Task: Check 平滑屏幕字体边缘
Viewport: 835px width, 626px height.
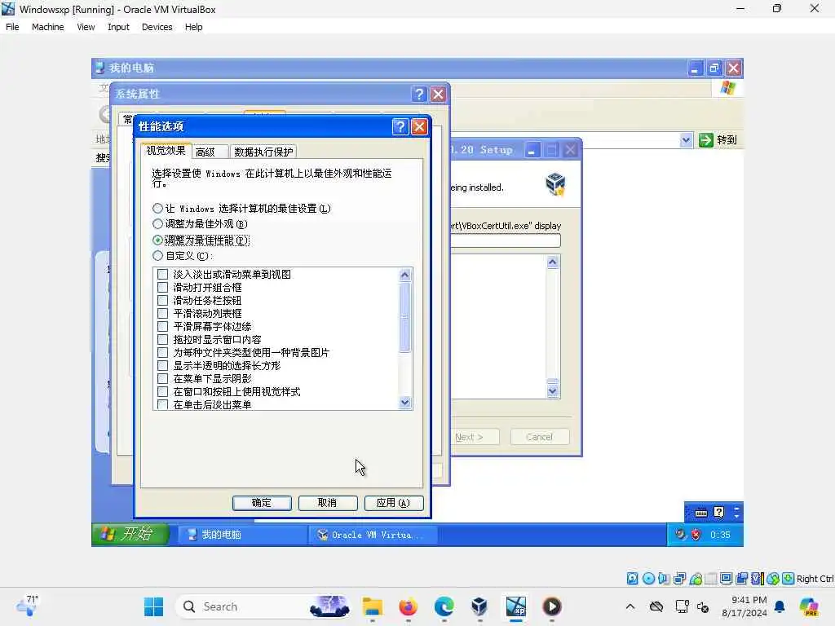Action: [x=163, y=327]
